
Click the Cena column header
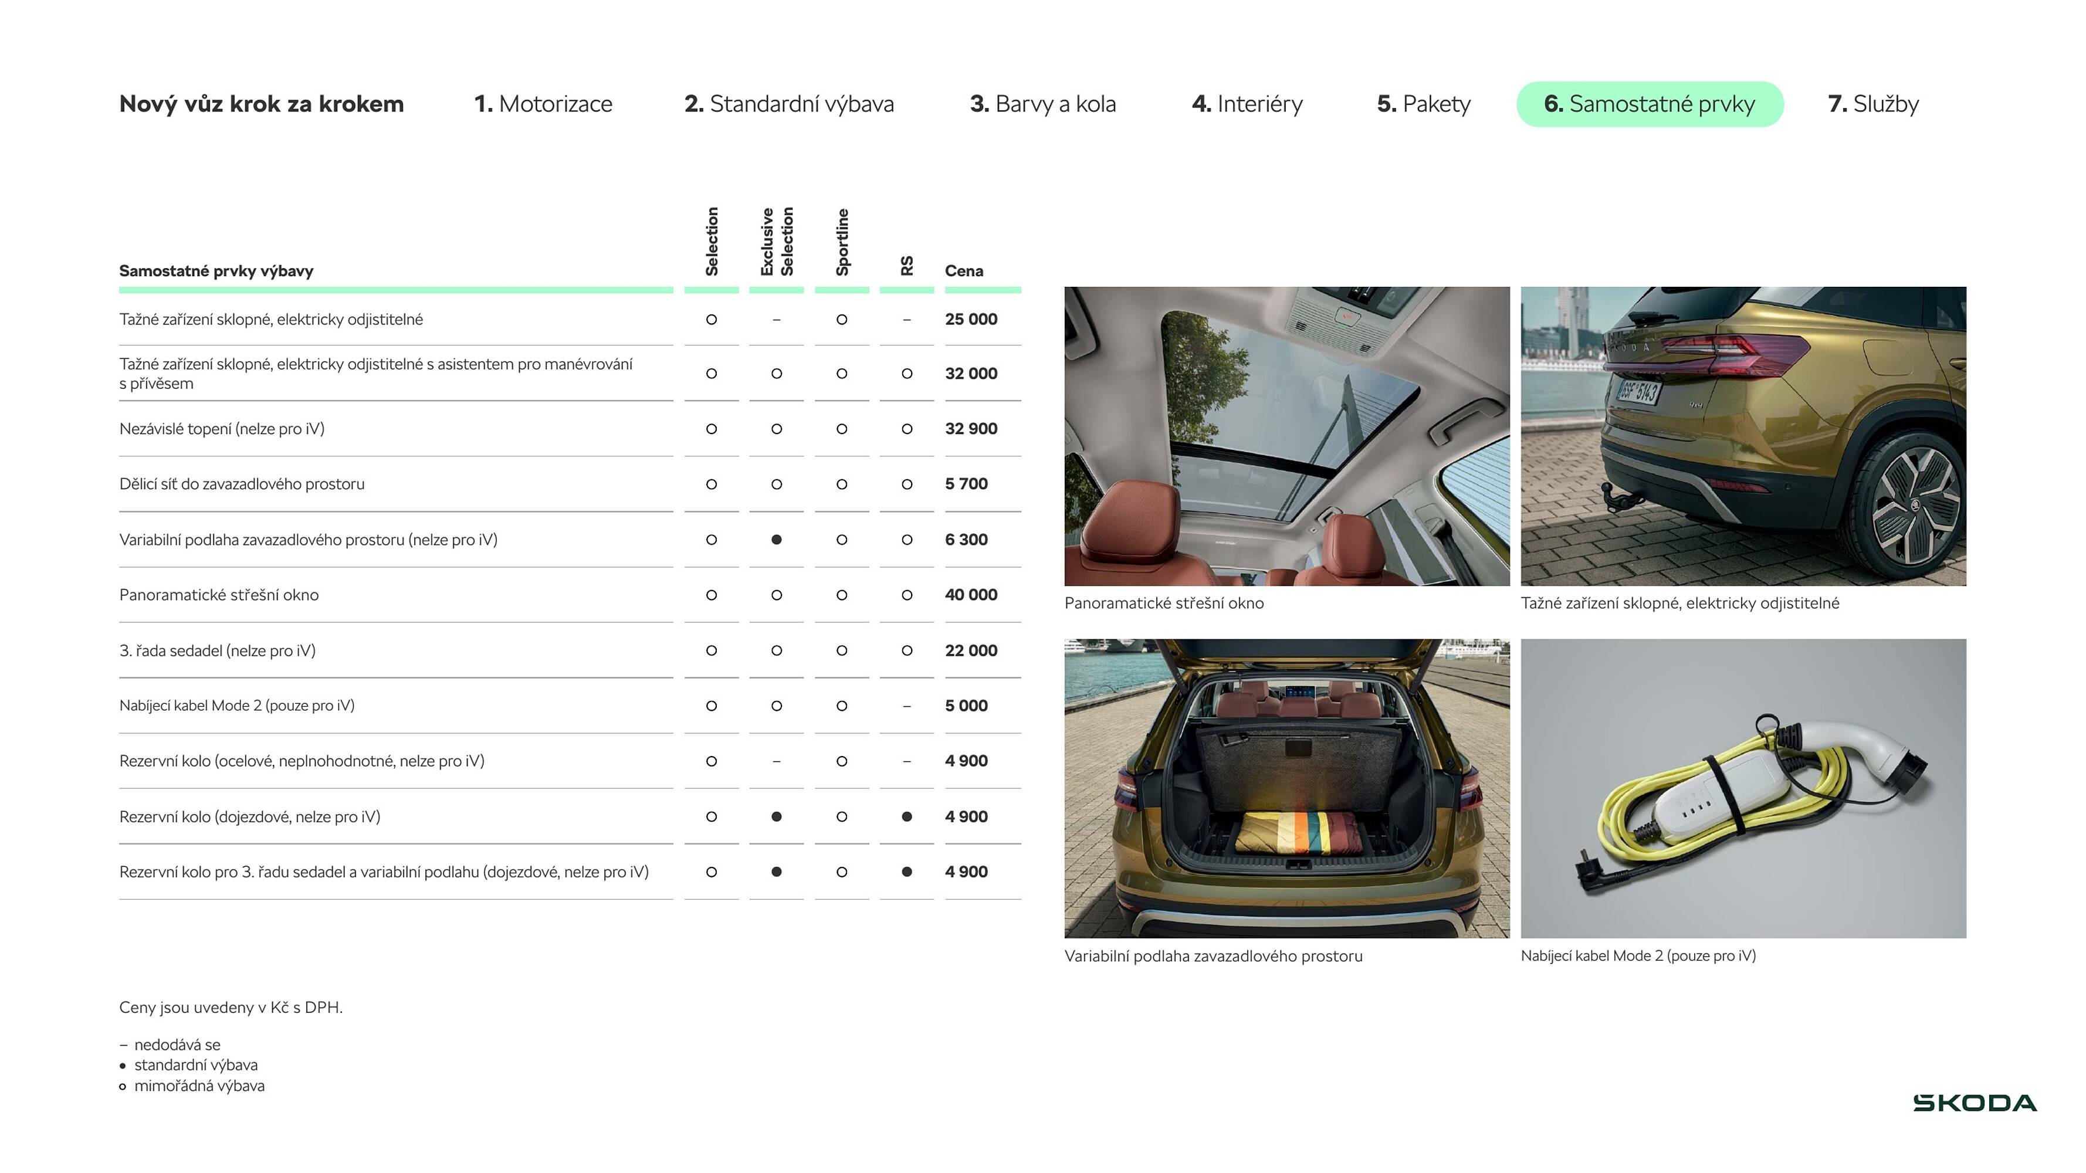point(964,271)
